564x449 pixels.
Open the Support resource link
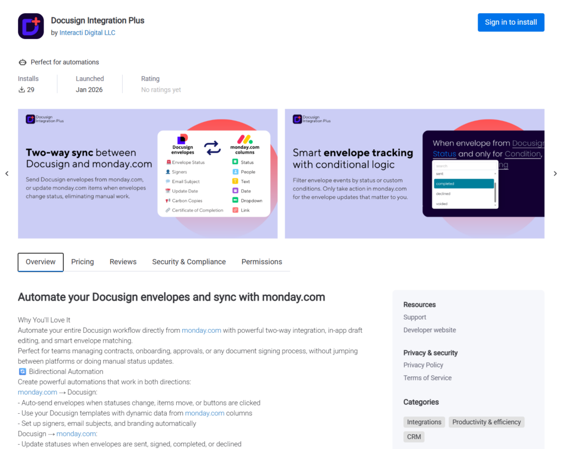415,317
